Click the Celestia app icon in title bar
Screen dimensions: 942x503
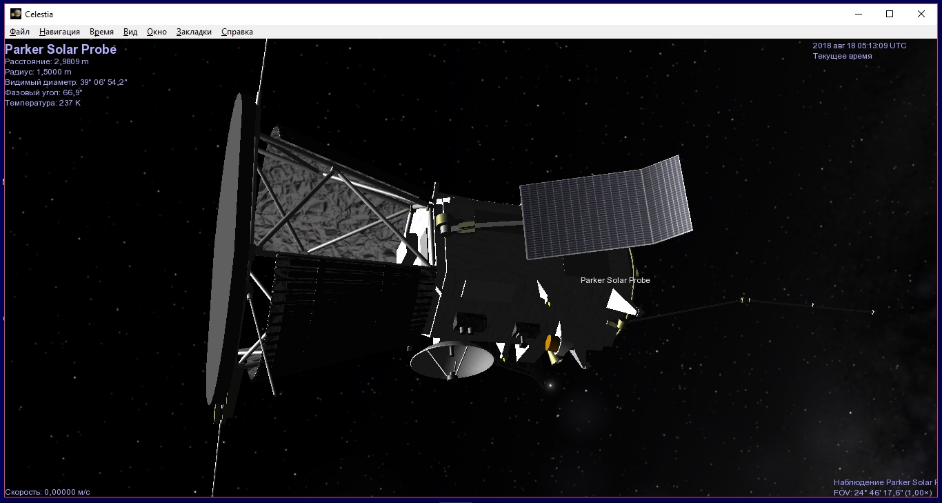[15, 14]
